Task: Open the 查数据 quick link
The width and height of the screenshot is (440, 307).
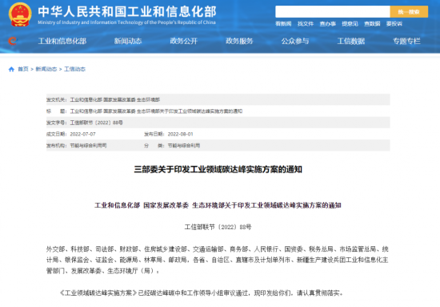Action: pos(372,24)
